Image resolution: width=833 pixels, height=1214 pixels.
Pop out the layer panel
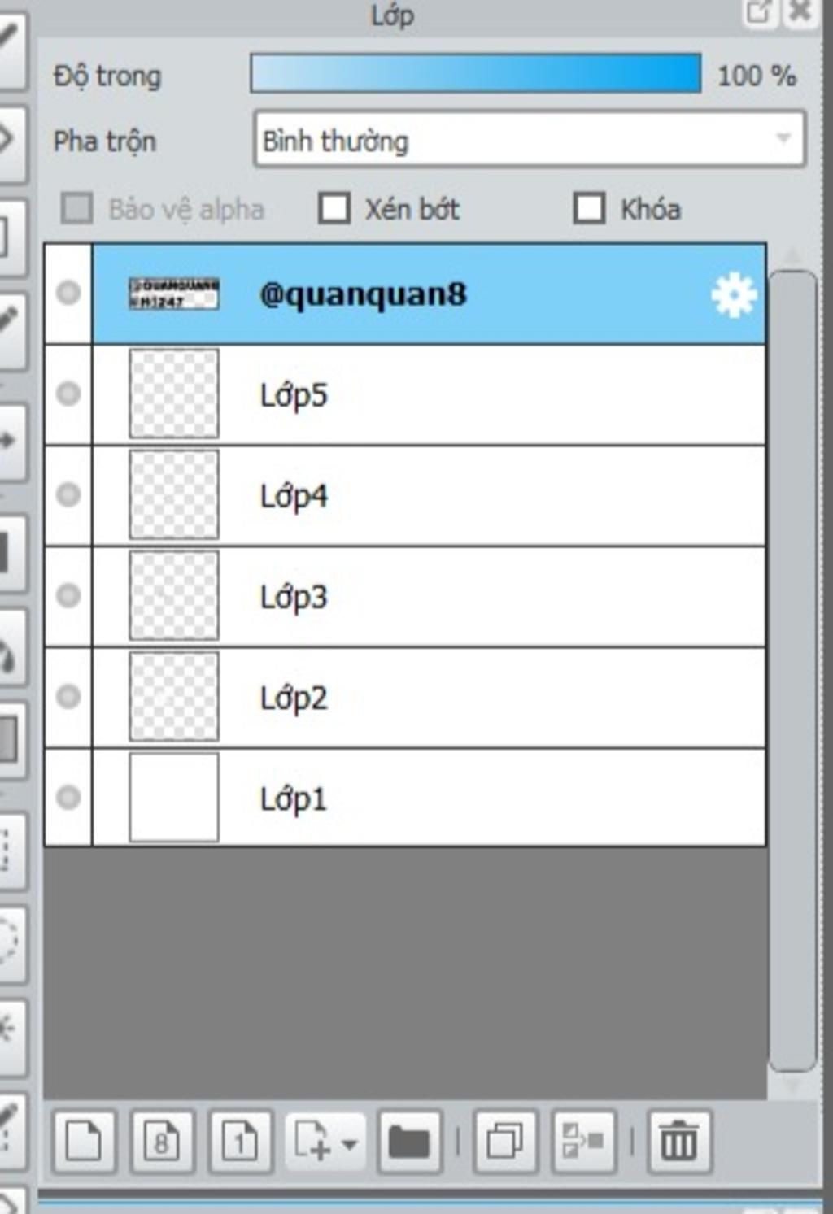(758, 12)
